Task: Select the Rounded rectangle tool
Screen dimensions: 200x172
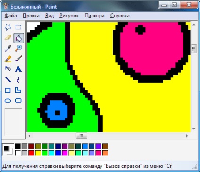Action: pyautogui.click(x=18, y=101)
